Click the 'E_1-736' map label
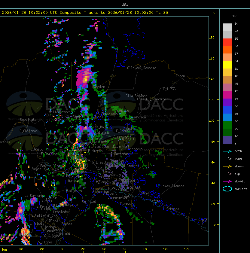Viewport: 250px width, 253px height. point(169,89)
